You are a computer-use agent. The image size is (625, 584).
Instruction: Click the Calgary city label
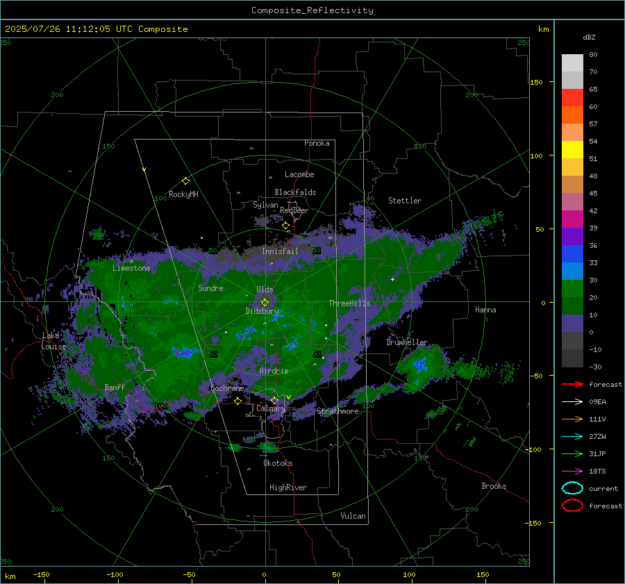click(x=271, y=408)
